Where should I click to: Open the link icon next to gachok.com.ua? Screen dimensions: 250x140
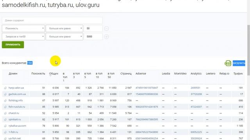[5, 94]
